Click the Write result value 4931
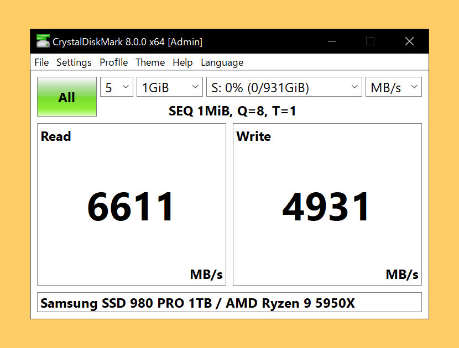The image size is (459, 348). [x=326, y=207]
